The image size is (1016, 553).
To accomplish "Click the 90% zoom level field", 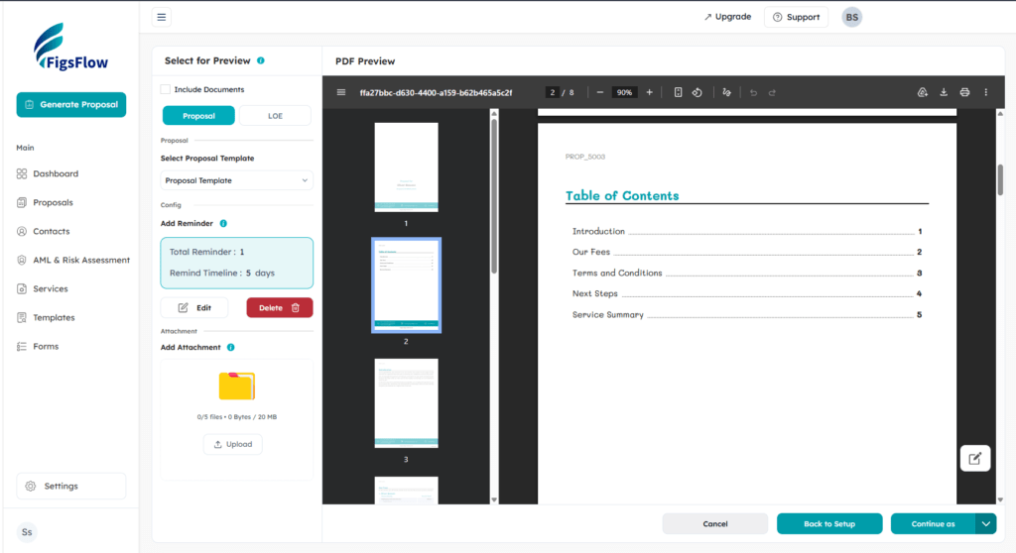I will click(624, 92).
